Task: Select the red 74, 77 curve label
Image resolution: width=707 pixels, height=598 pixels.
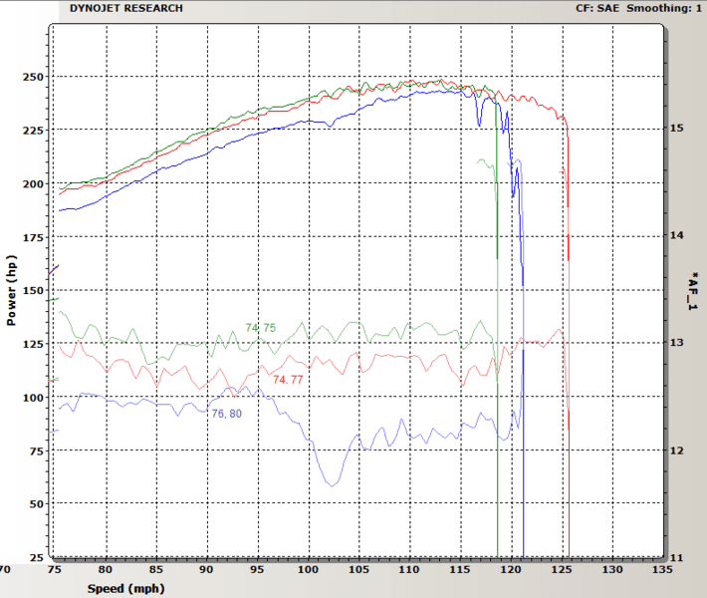Action: click(x=289, y=380)
